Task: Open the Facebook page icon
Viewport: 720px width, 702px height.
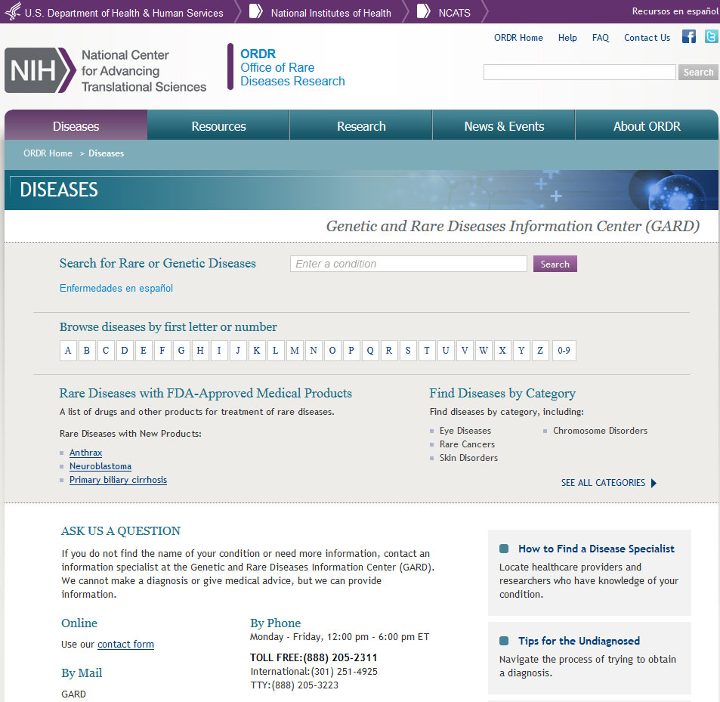Action: (688, 36)
